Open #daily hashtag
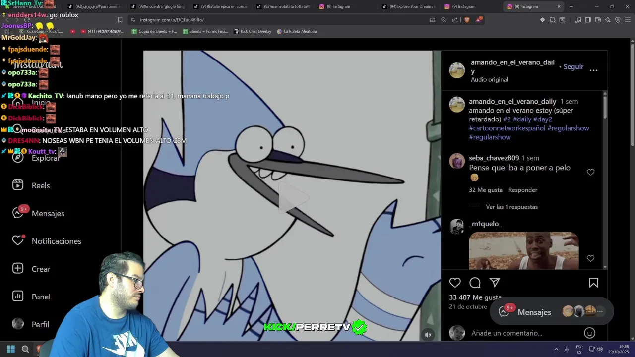Image resolution: width=635 pixels, height=357 pixels. (x=522, y=119)
